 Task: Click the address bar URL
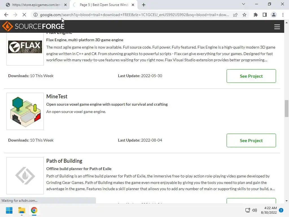[x=134, y=15]
